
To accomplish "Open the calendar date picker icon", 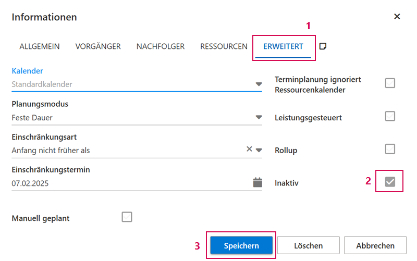I will pyautogui.click(x=257, y=183).
